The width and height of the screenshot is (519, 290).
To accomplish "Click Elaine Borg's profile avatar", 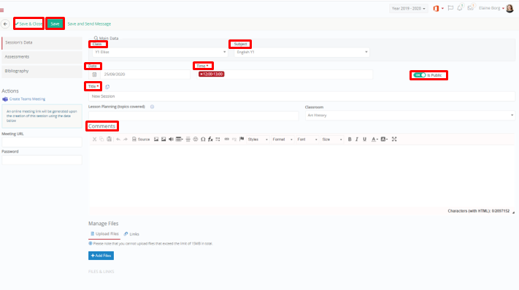I will pos(510,8).
